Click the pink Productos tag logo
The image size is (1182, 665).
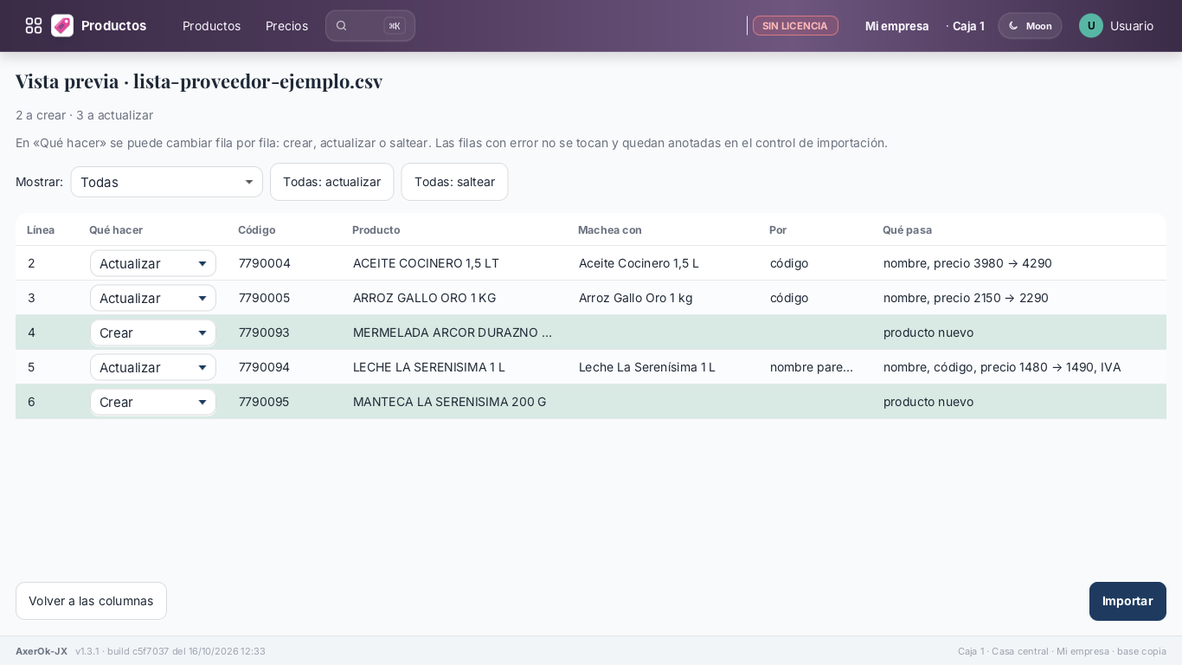click(62, 26)
